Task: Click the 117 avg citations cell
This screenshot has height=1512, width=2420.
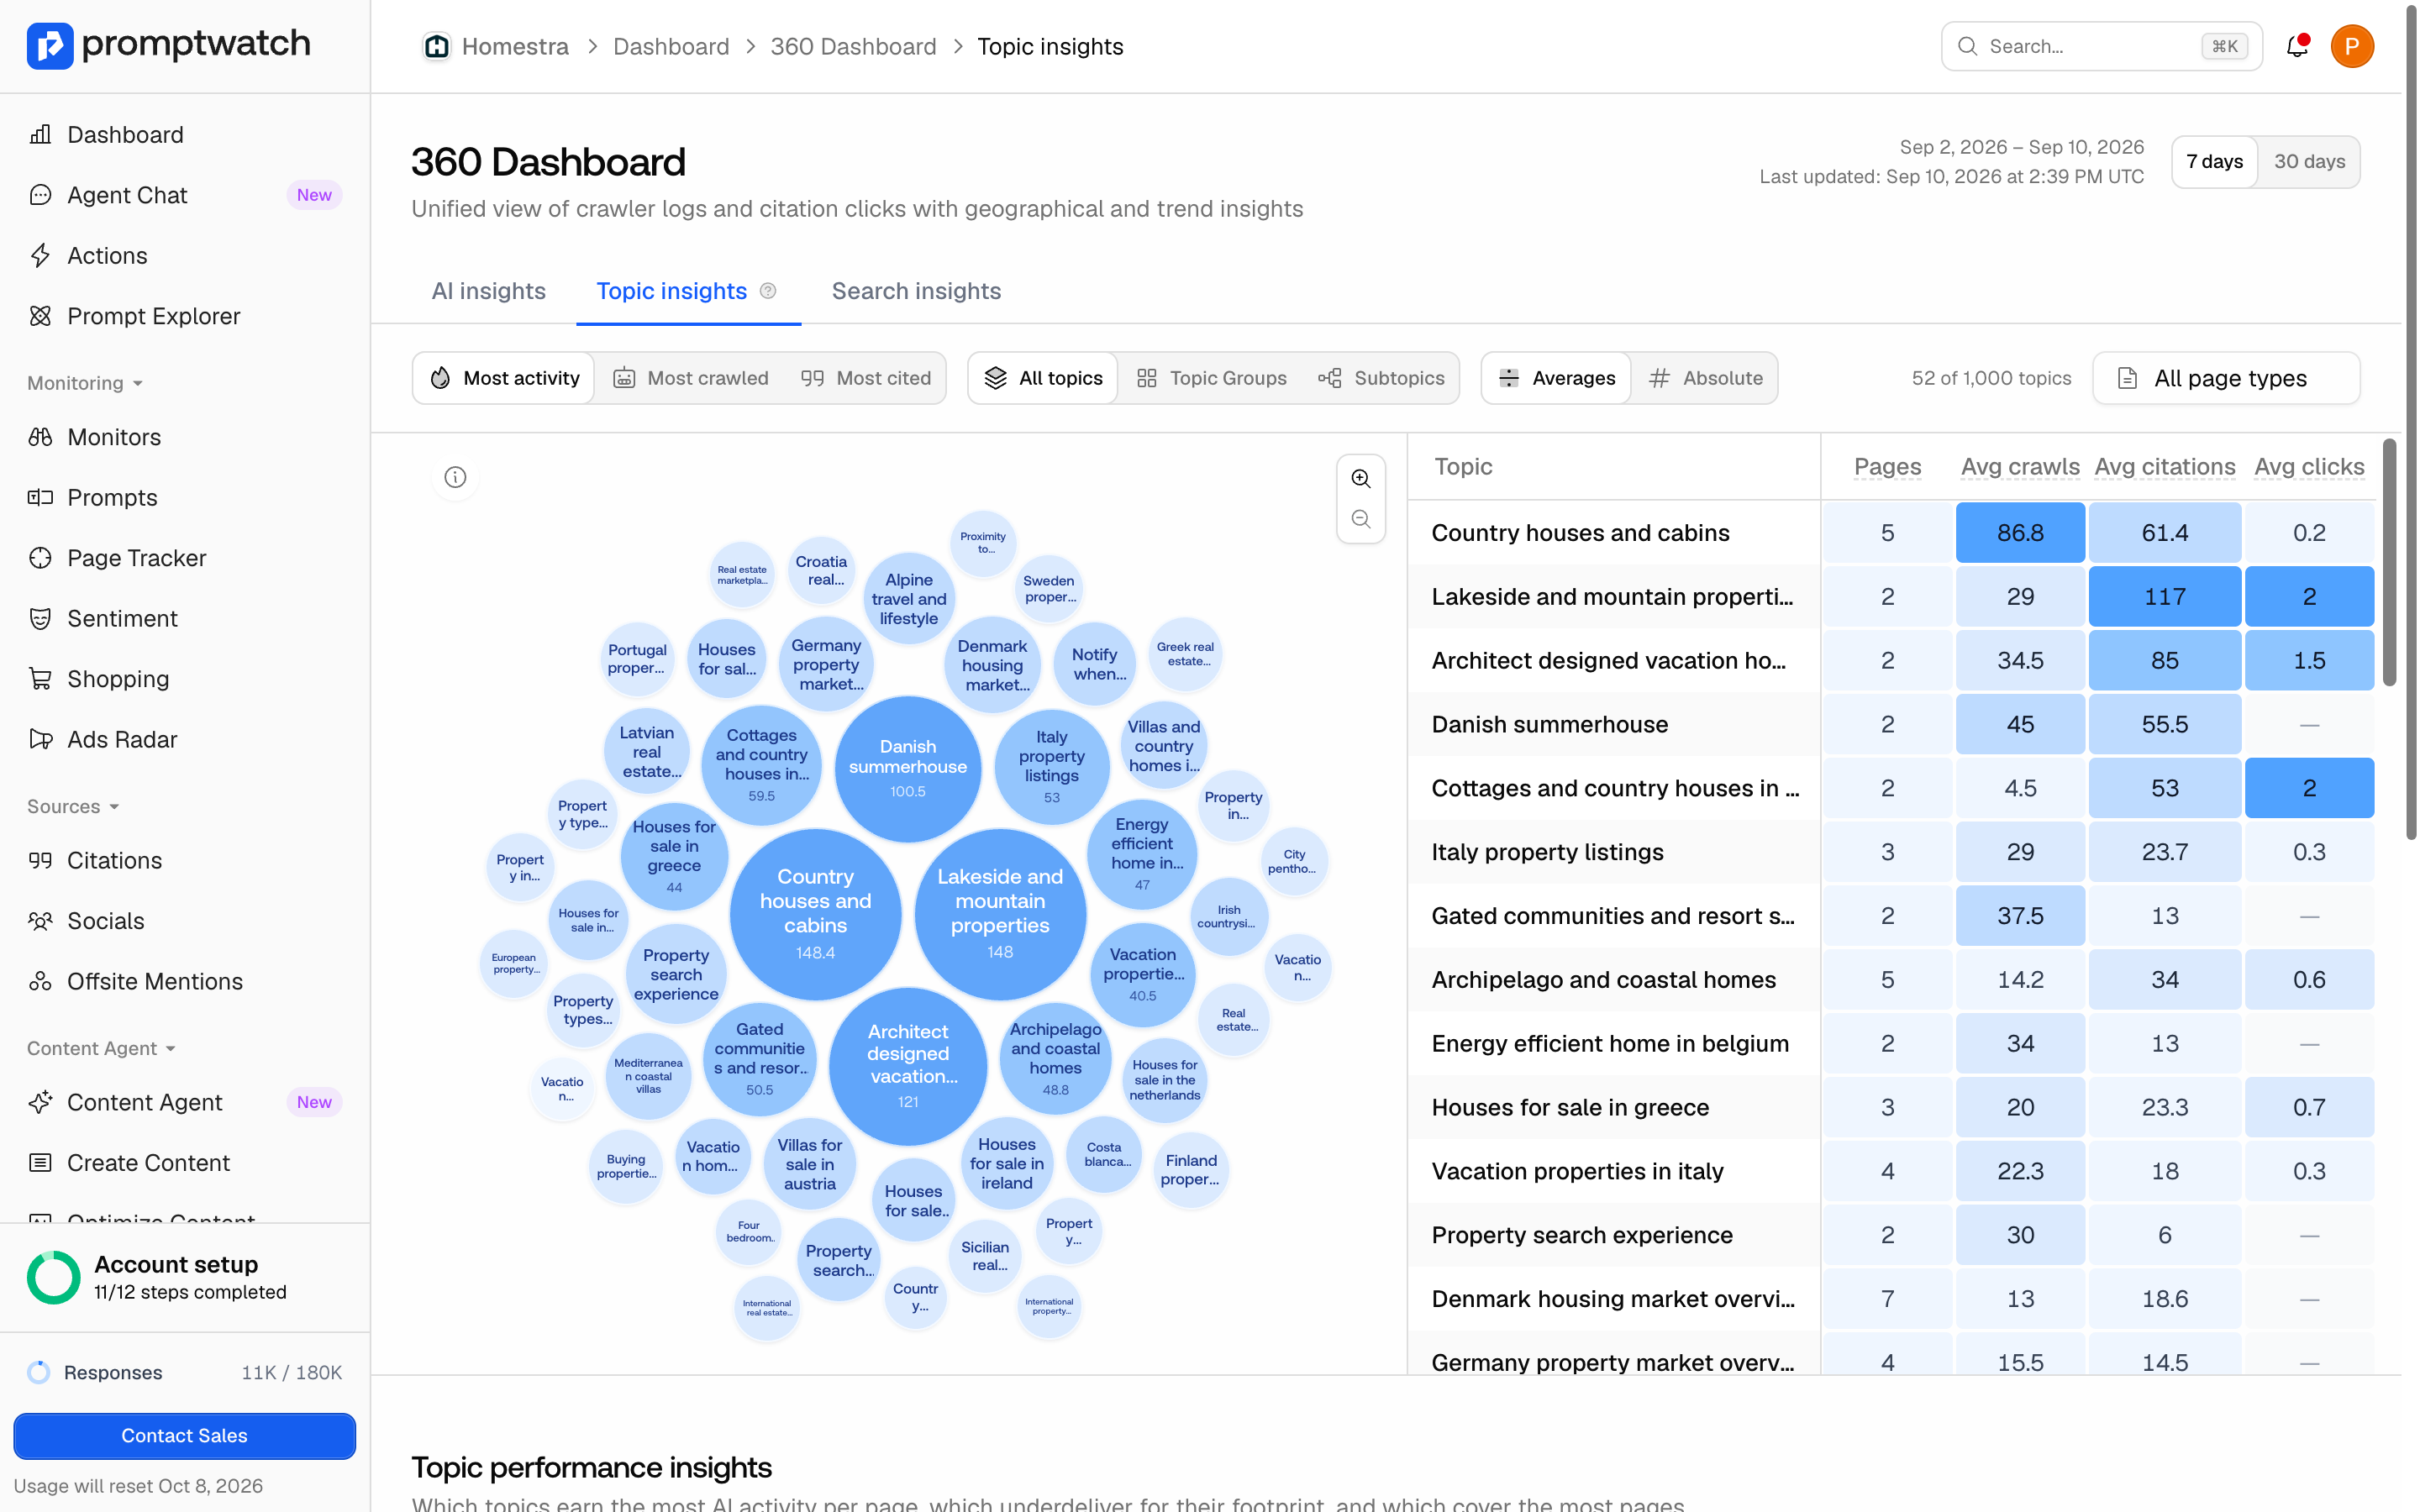Action: [2165, 596]
